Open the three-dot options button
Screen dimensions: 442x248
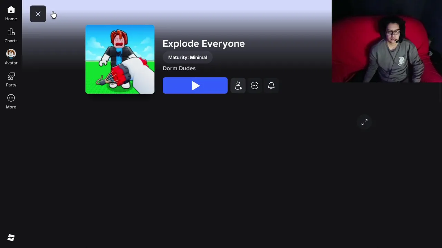point(254,85)
